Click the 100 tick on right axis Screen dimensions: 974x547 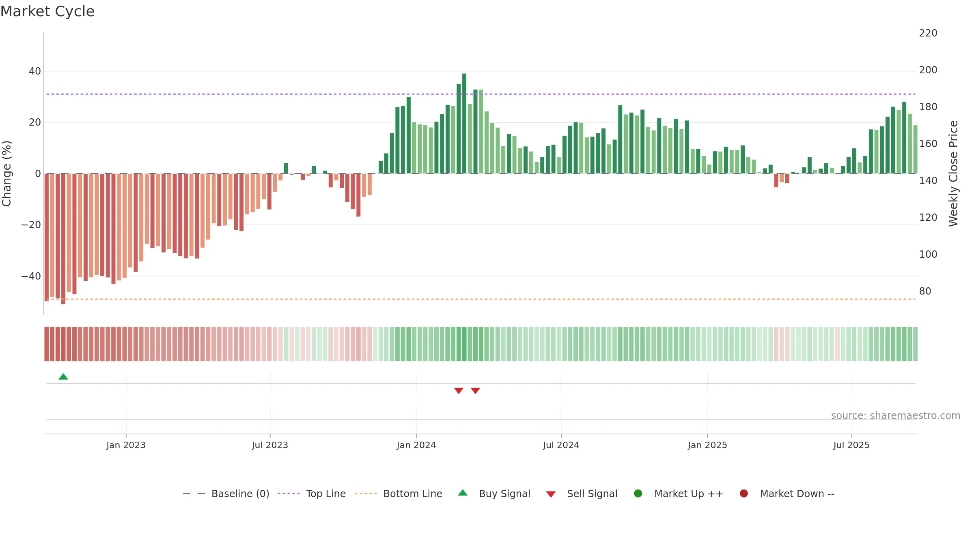click(928, 254)
